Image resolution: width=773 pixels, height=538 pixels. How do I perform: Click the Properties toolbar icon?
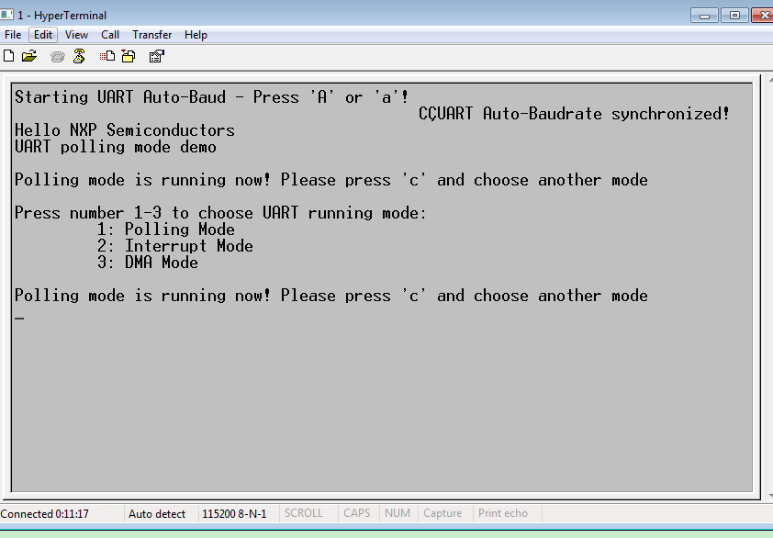(157, 56)
